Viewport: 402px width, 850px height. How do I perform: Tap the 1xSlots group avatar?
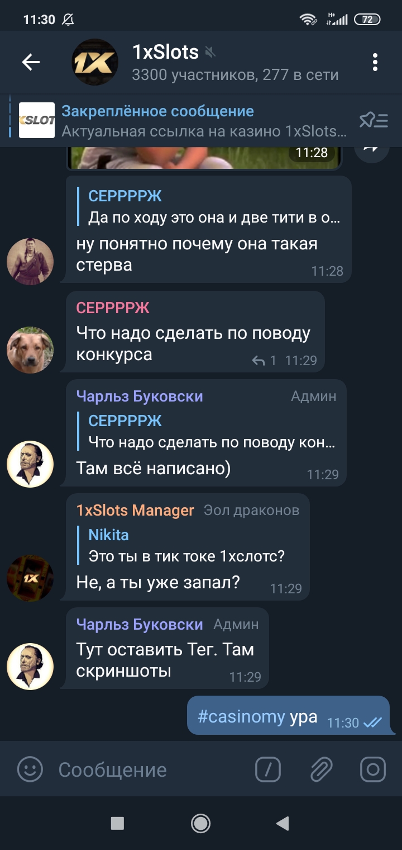click(95, 62)
